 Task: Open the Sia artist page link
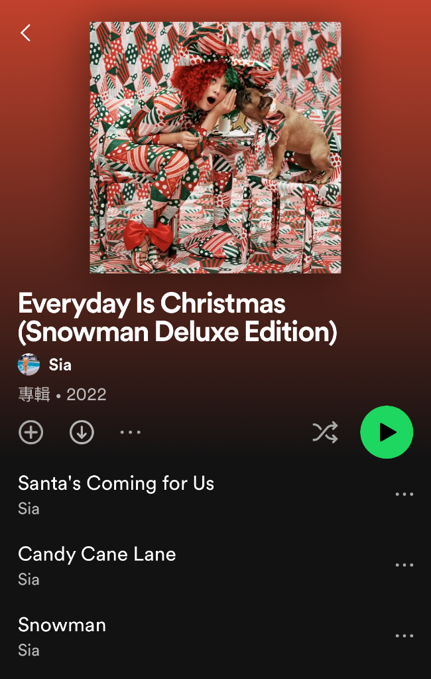[x=60, y=364]
